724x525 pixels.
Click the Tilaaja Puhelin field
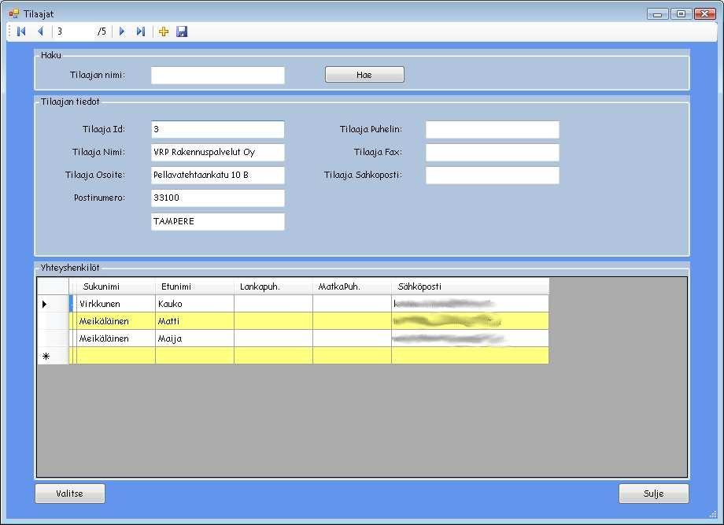point(492,129)
